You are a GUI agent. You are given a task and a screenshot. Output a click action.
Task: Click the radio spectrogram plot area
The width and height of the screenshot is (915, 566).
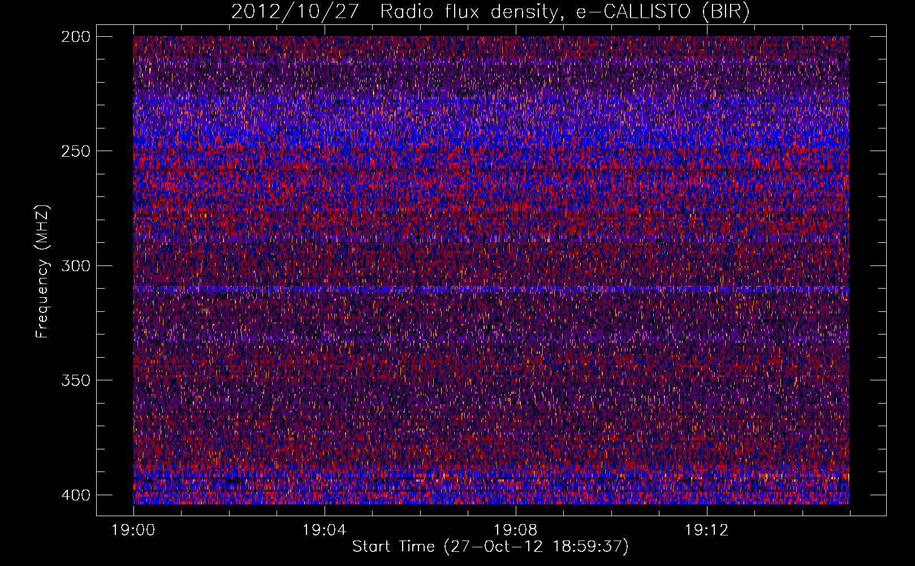click(x=491, y=270)
